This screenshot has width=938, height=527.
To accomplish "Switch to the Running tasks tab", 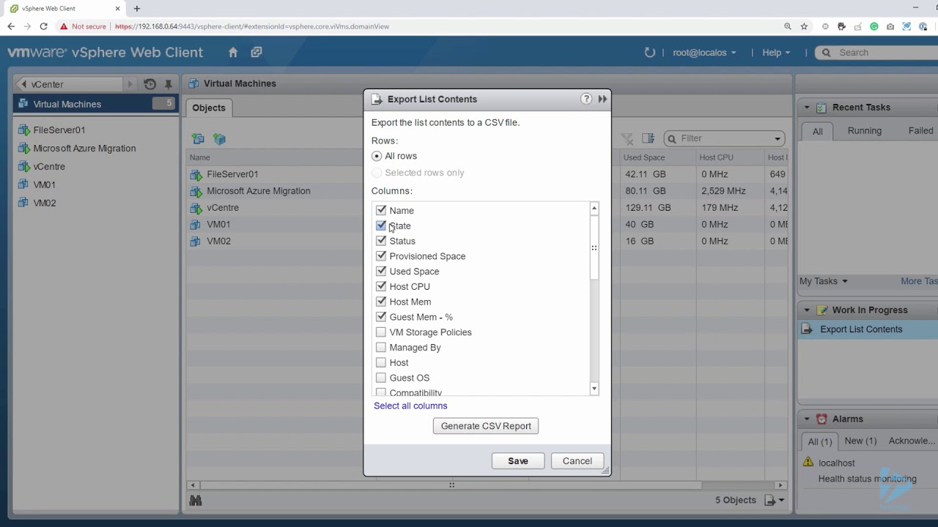I will (x=865, y=131).
